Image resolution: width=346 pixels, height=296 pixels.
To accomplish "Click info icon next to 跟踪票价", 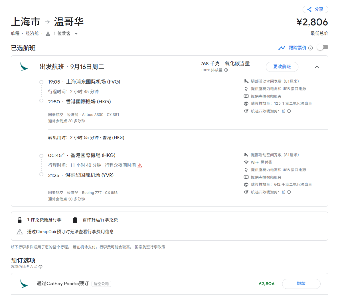I will click(x=310, y=48).
